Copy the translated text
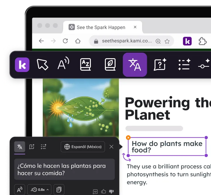Screen dimensions: 211x195 point(59,190)
